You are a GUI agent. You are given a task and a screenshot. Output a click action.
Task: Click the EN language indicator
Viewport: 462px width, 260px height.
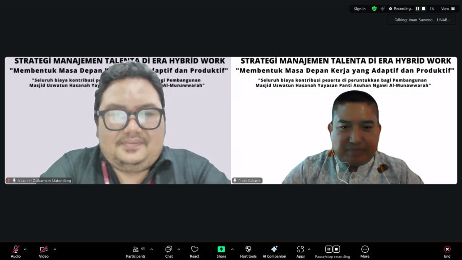click(x=432, y=9)
